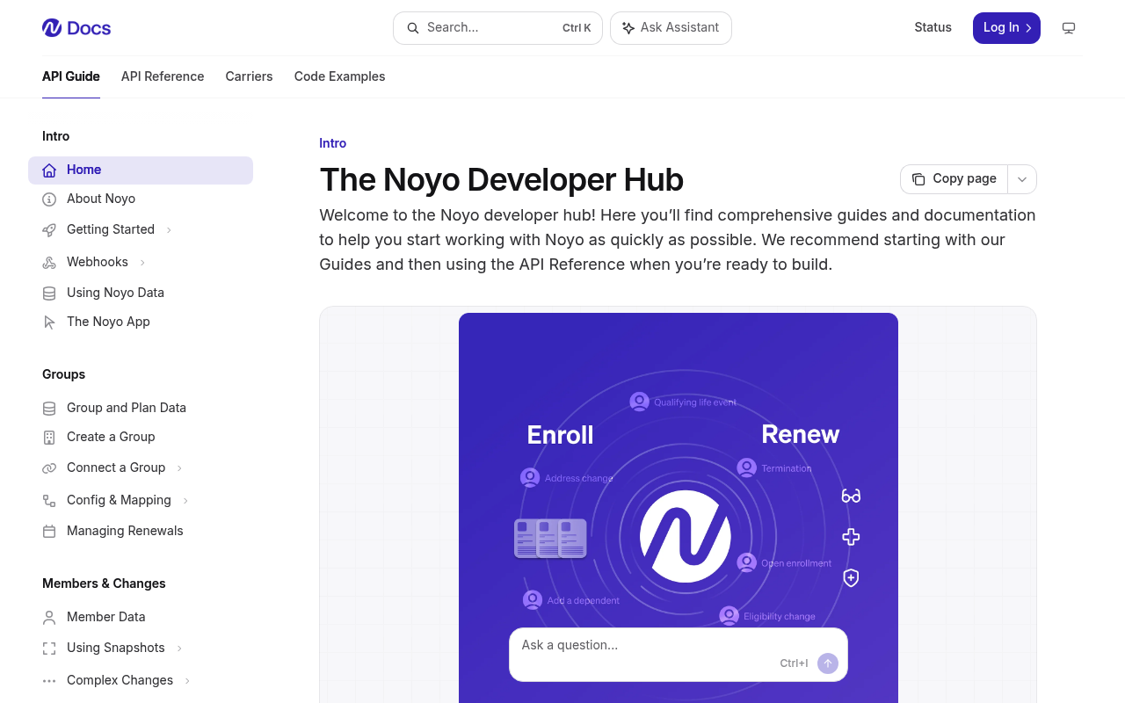Screen dimensions: 1125x703
Task: Click the Member Data person icon
Action: click(49, 618)
